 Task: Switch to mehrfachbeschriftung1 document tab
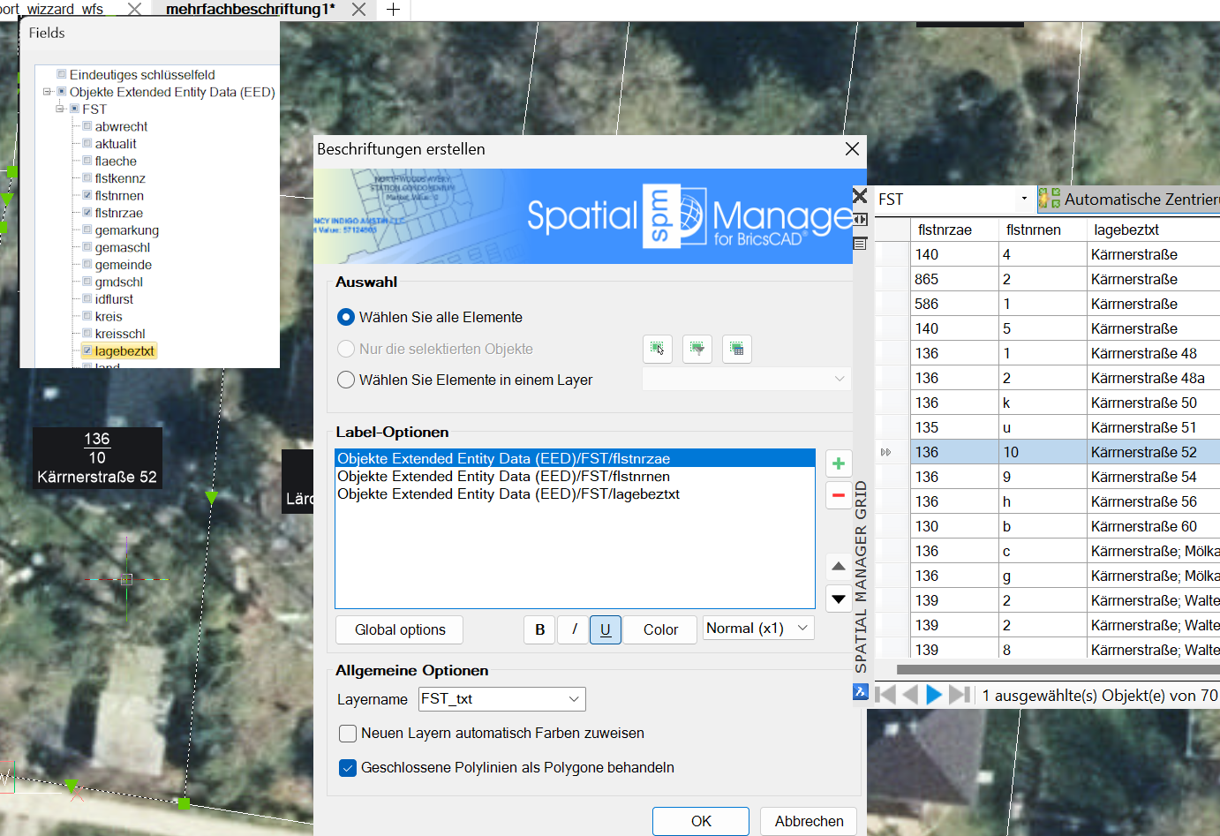tap(250, 9)
